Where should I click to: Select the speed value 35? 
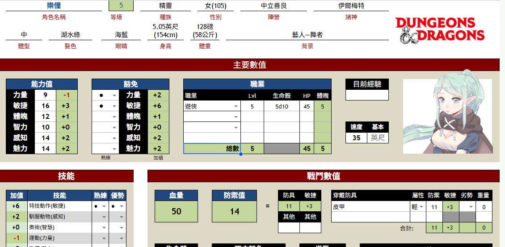pyautogui.click(x=356, y=138)
